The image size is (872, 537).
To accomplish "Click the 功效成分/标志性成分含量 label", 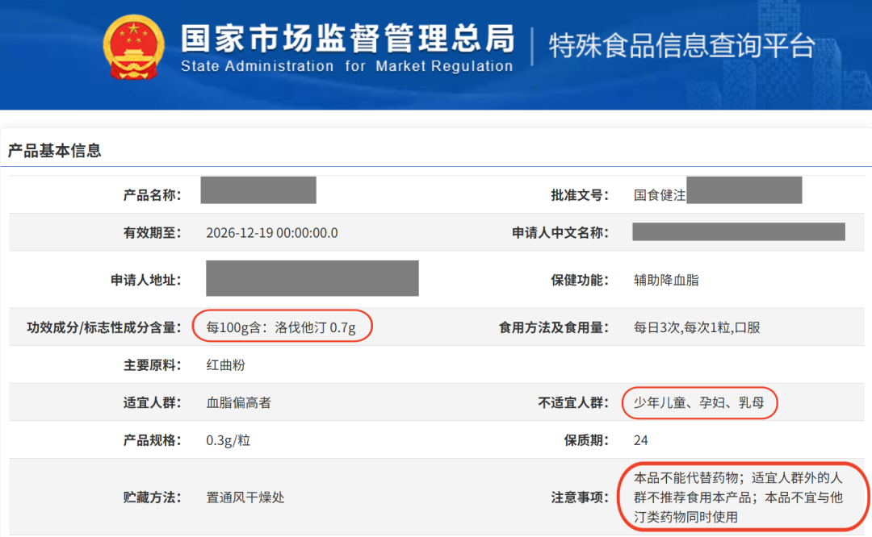I will (x=104, y=327).
